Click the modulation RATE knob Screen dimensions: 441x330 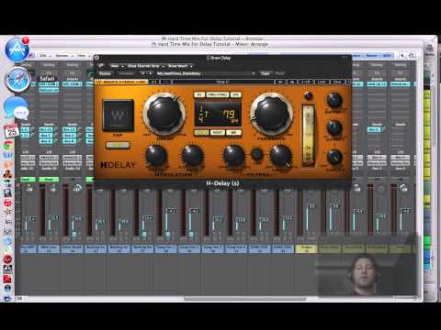(192, 156)
